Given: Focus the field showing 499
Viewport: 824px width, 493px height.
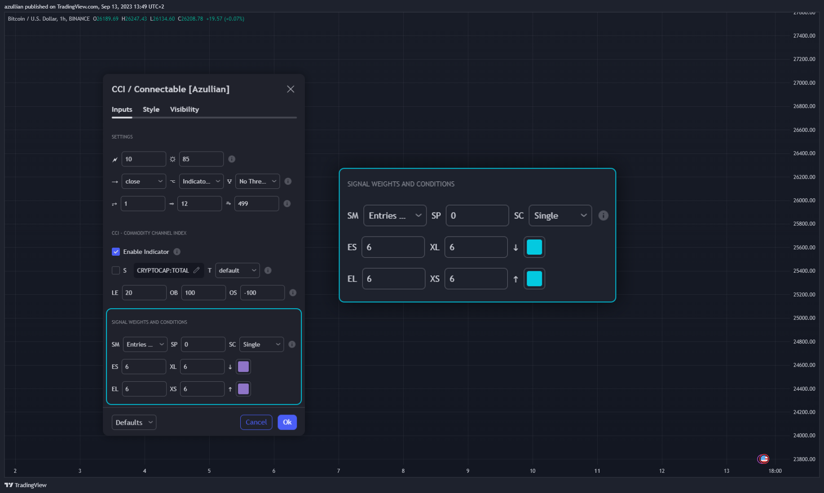Looking at the screenshot, I should [256, 204].
